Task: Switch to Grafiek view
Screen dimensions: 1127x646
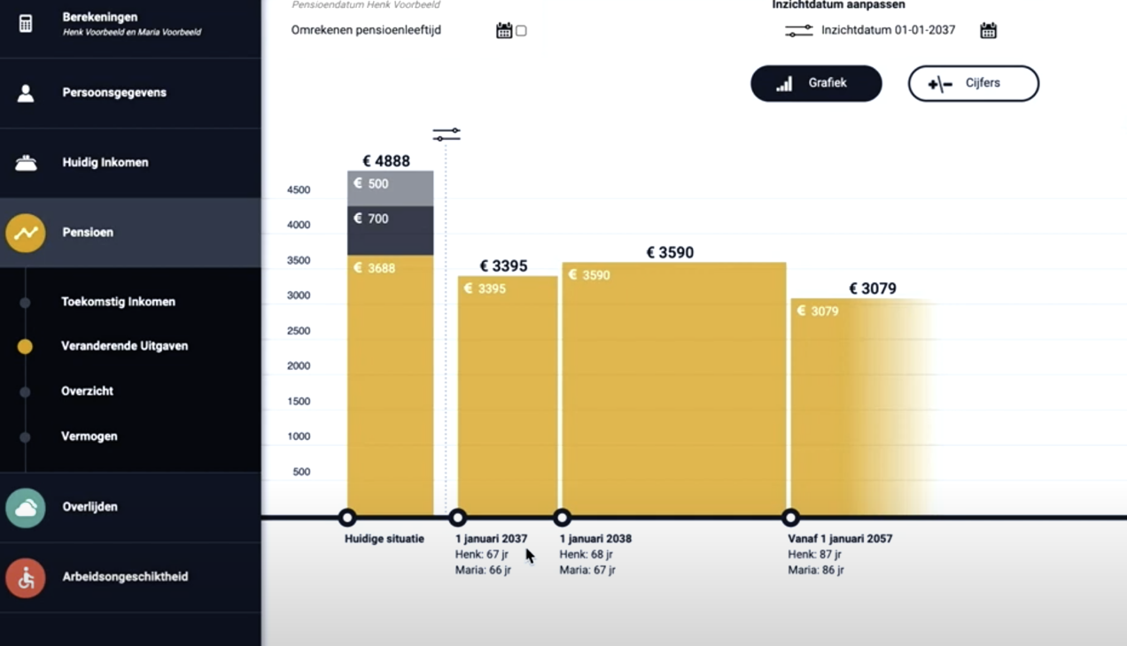Action: tap(816, 83)
